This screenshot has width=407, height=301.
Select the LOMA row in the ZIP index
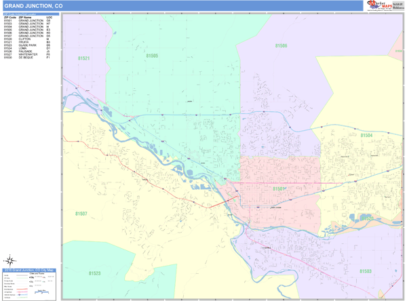click(27, 48)
